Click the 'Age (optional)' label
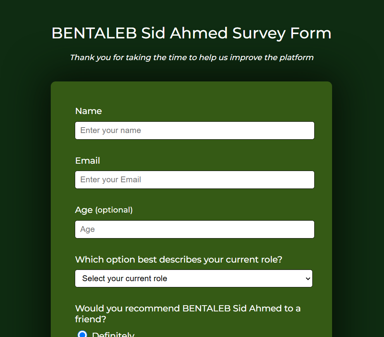The width and height of the screenshot is (384, 337). click(104, 210)
